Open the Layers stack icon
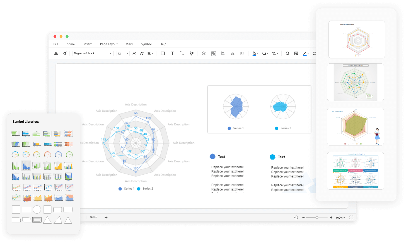406x242 pixels. click(204, 53)
